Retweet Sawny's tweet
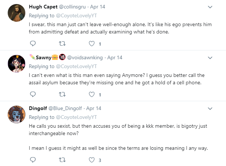This screenshot has height=166, width=226. [62, 94]
